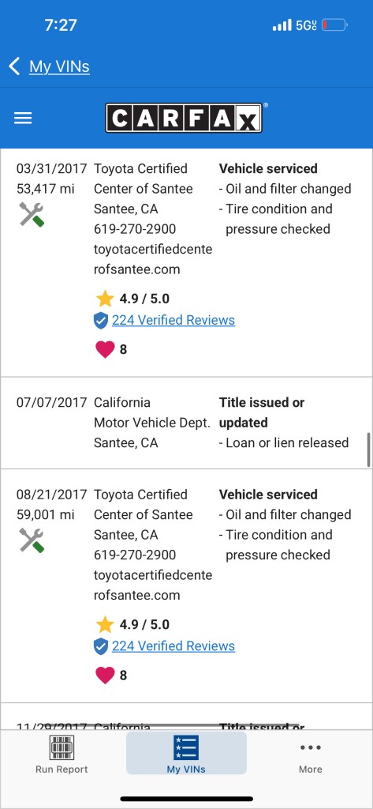
Task: Select the My VINs bottom tab
Action: tap(186, 753)
